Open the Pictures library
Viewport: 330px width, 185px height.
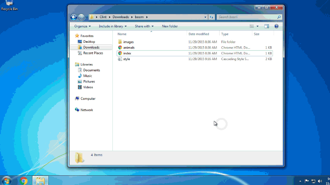click(89, 81)
